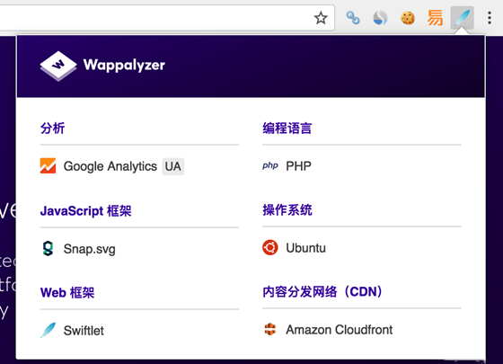
Task: Open the Amazon Cloudfront entry
Action: [328, 330]
